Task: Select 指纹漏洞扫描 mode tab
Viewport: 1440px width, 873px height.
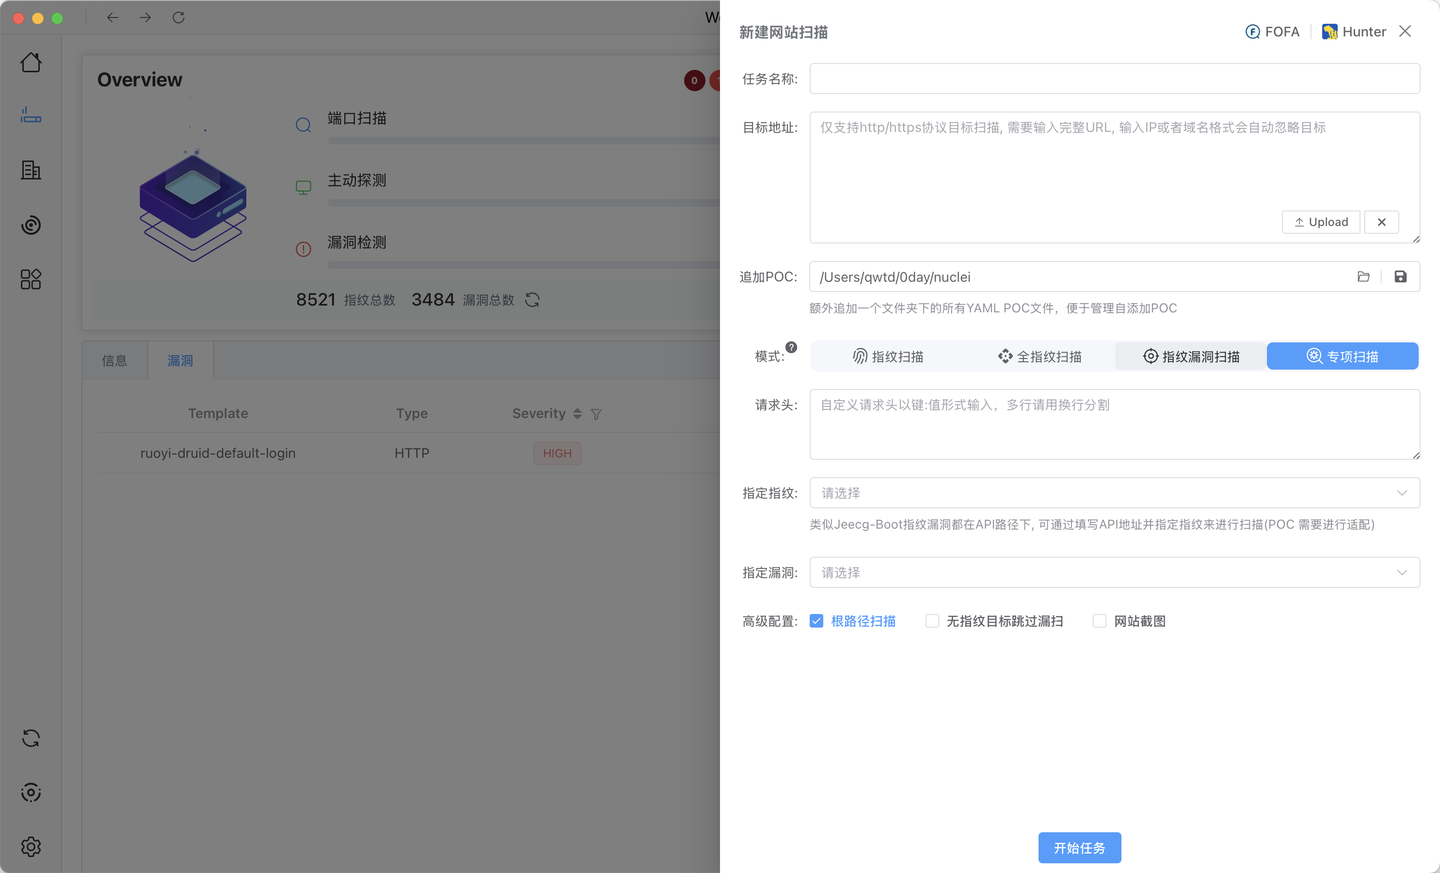Action: tap(1190, 356)
